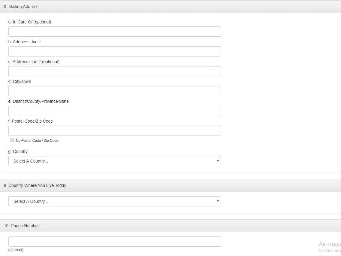Click the arrow of Country Where You Live select
The image size is (341, 256).
click(218, 201)
